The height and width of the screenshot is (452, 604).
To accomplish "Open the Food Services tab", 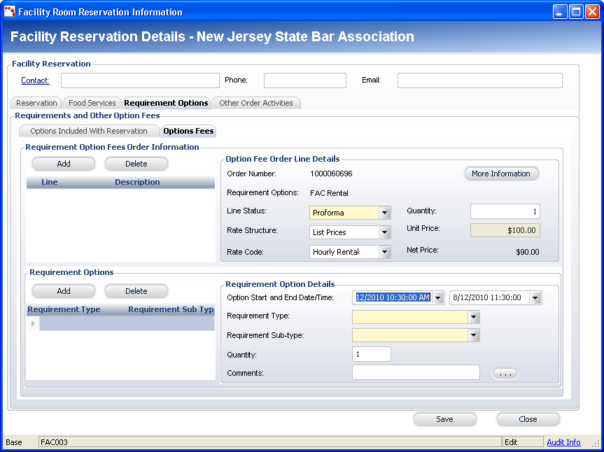I will pyautogui.click(x=92, y=103).
